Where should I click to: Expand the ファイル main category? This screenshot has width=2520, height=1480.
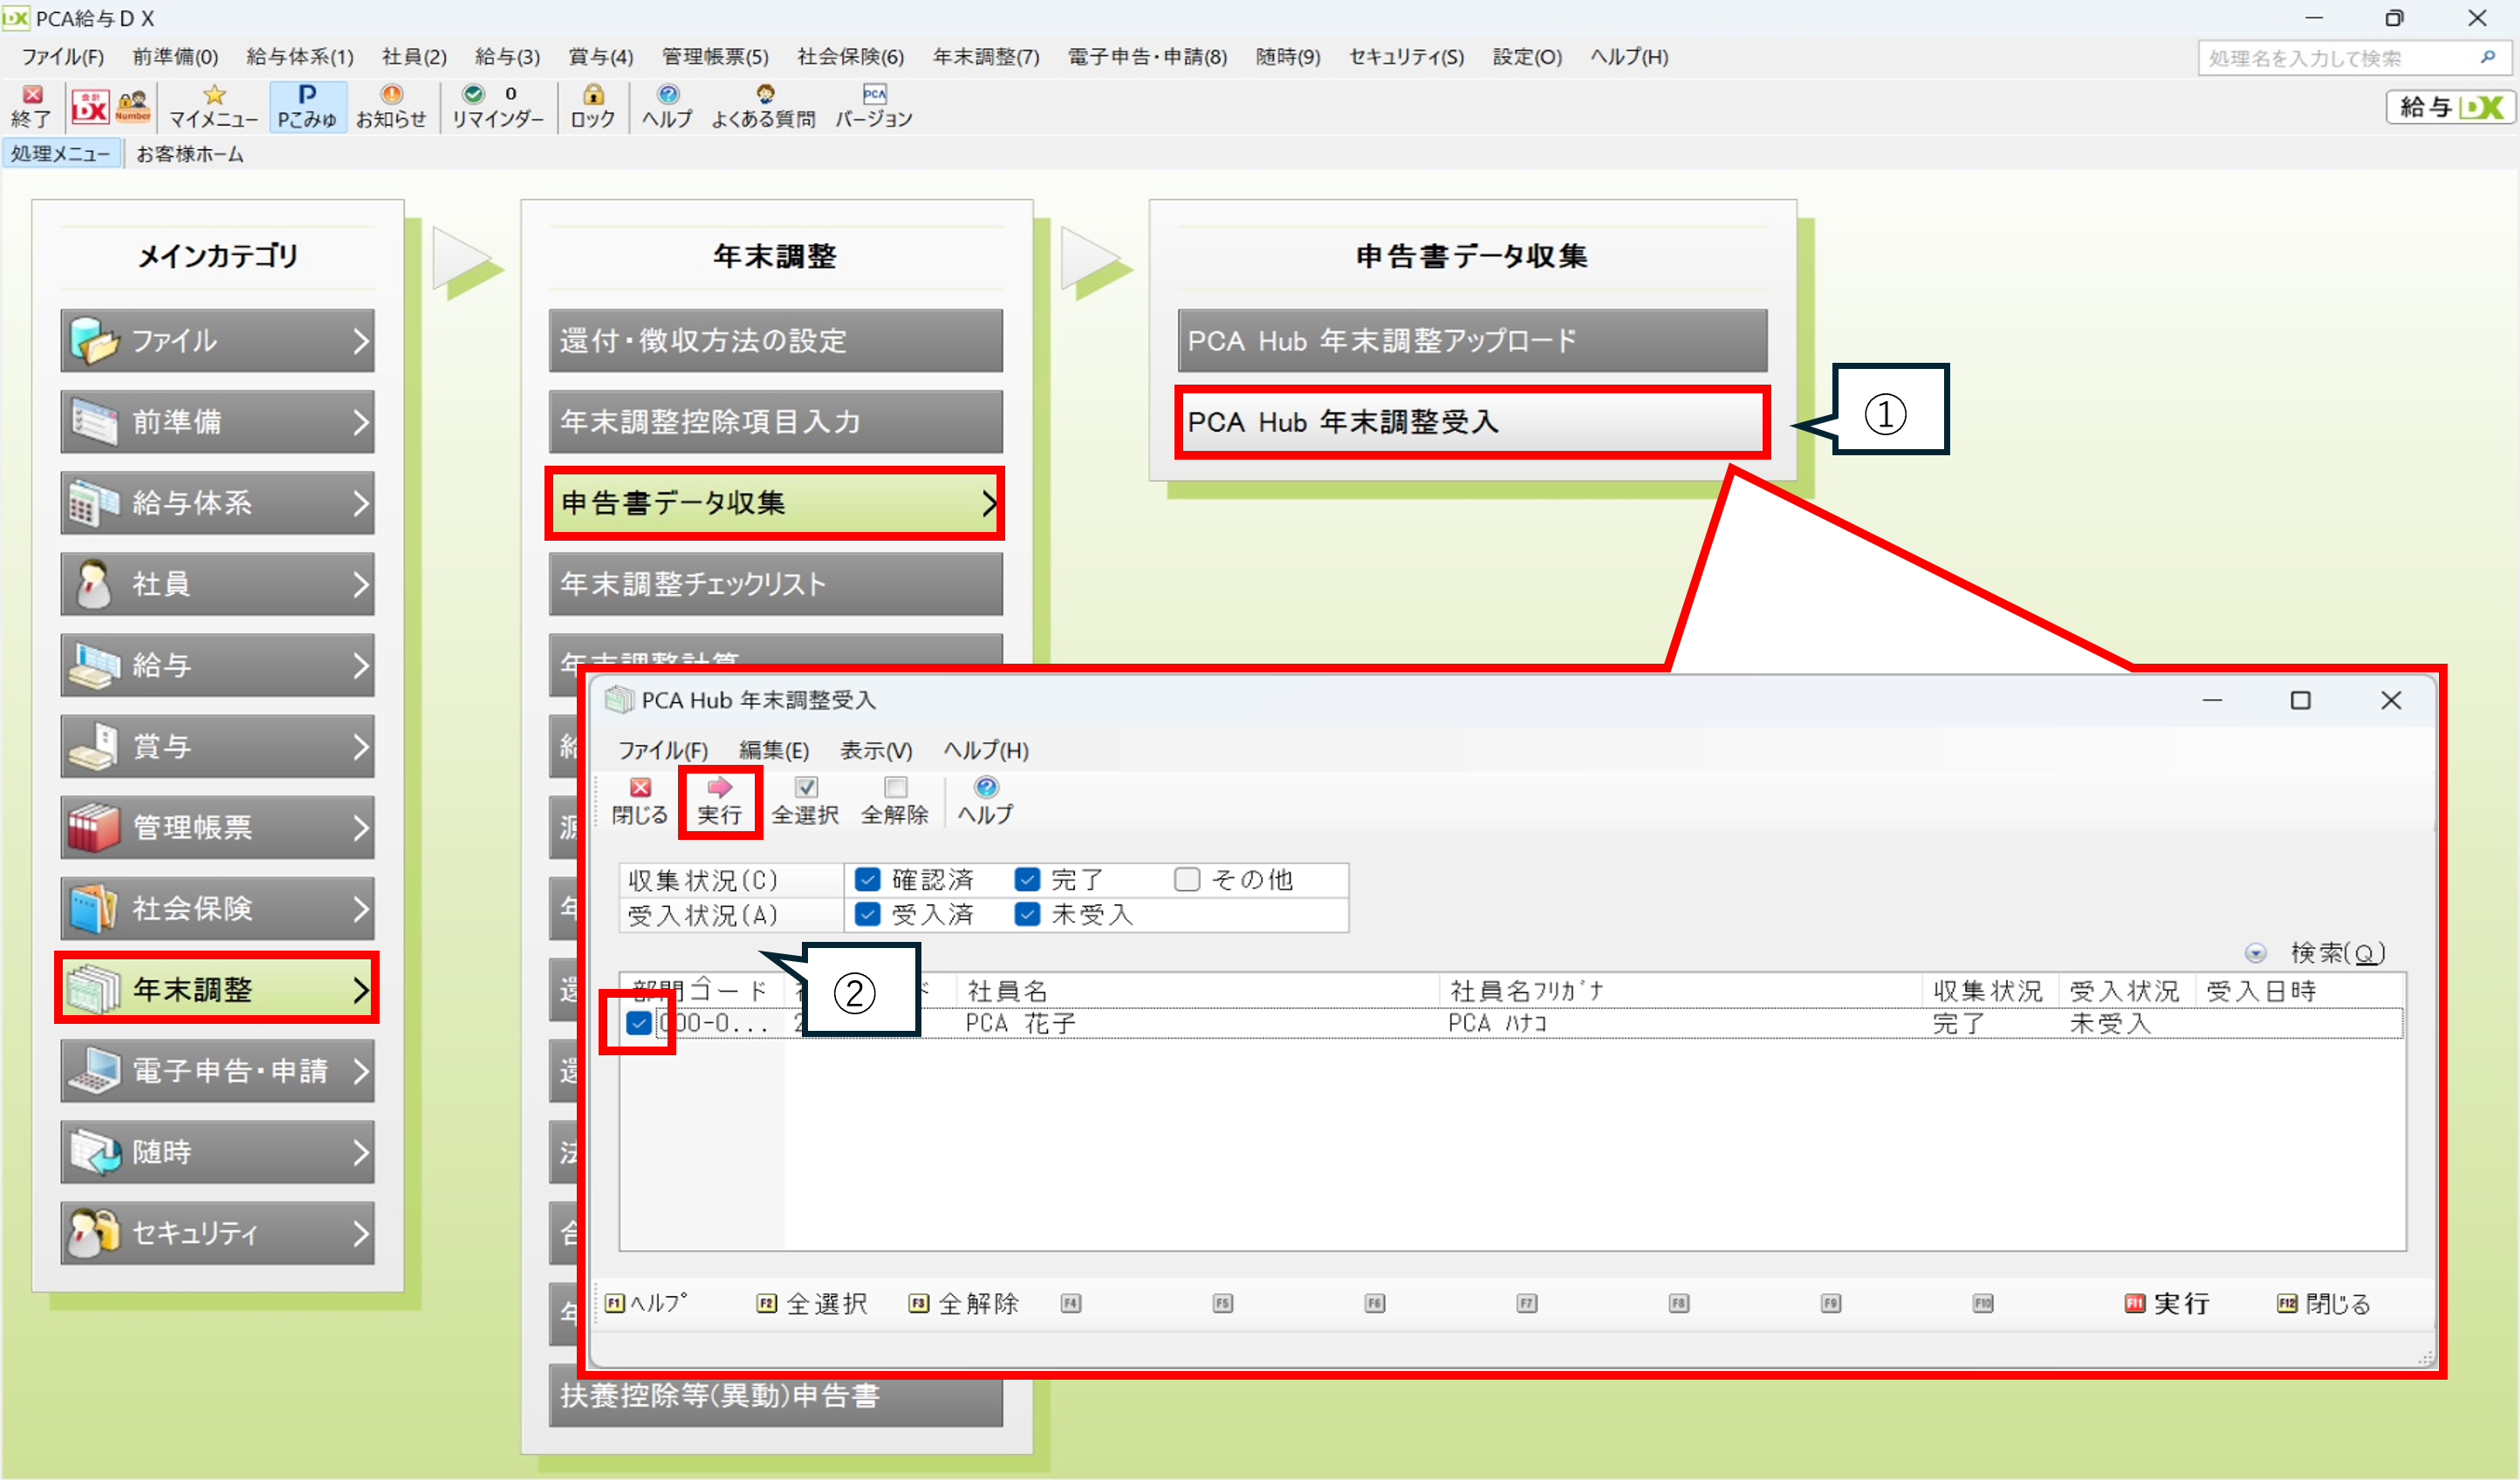(217, 341)
